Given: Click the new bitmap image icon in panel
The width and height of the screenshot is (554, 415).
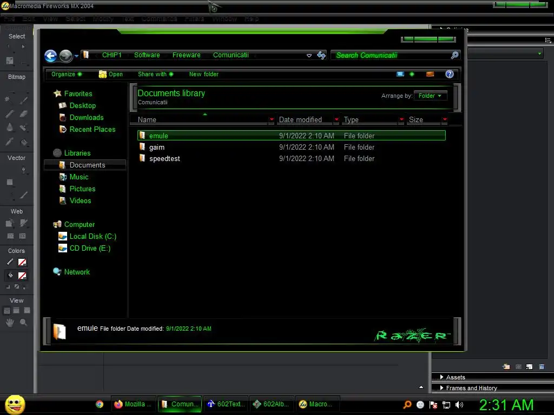Looking at the screenshot, I should point(529,367).
